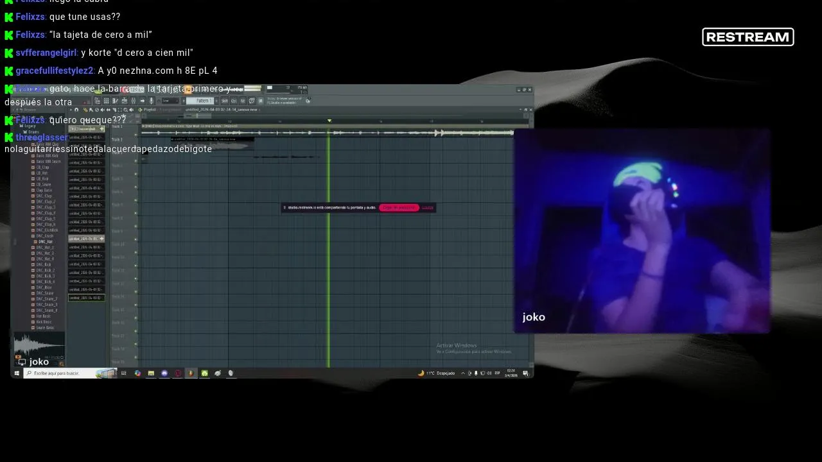This screenshot has width=822, height=462.
Task: Click the Track 1 audio clip title bar
Action: click(x=328, y=126)
